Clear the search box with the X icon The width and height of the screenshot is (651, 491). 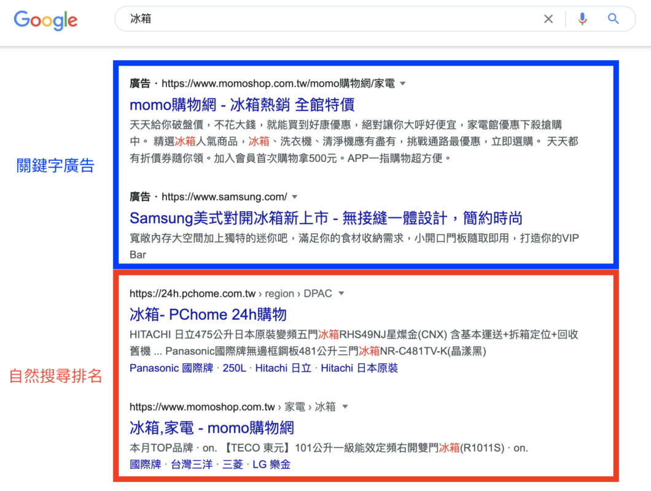[x=548, y=18]
